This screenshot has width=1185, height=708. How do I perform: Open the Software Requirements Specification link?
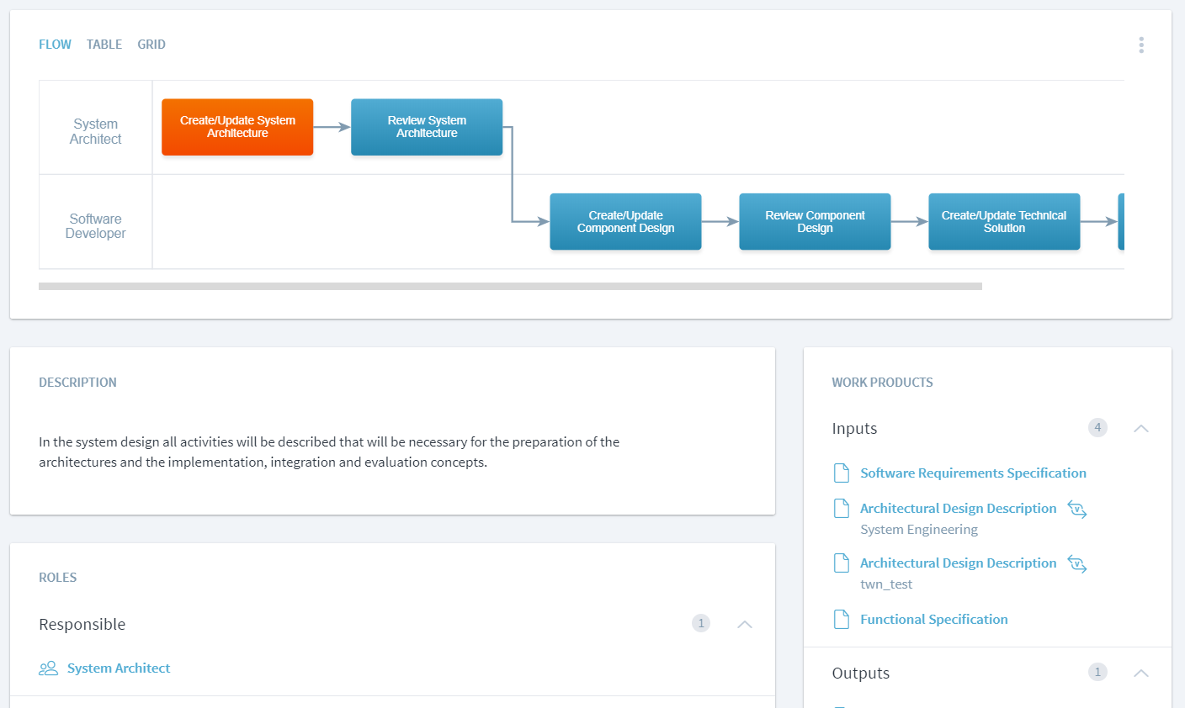[973, 473]
